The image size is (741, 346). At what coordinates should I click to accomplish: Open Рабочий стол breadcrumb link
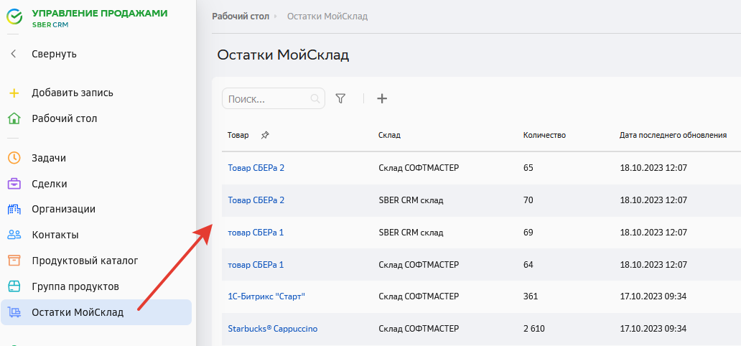click(x=240, y=16)
